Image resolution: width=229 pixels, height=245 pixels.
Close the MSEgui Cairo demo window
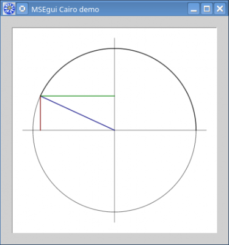[x=220, y=9]
